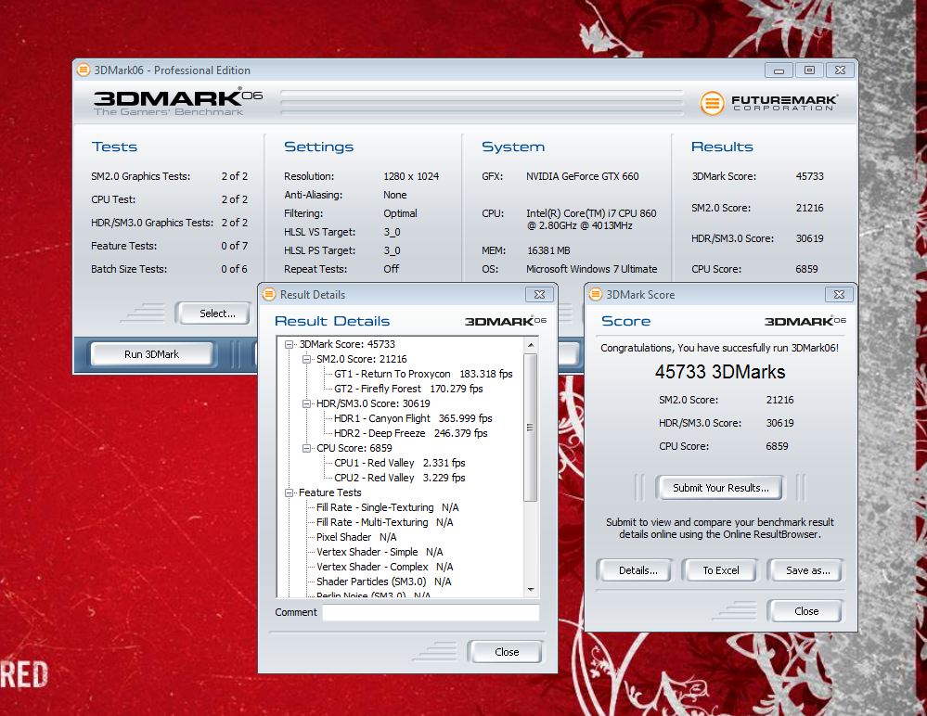Collapse the CPU Score: 6859 node

tap(306, 448)
